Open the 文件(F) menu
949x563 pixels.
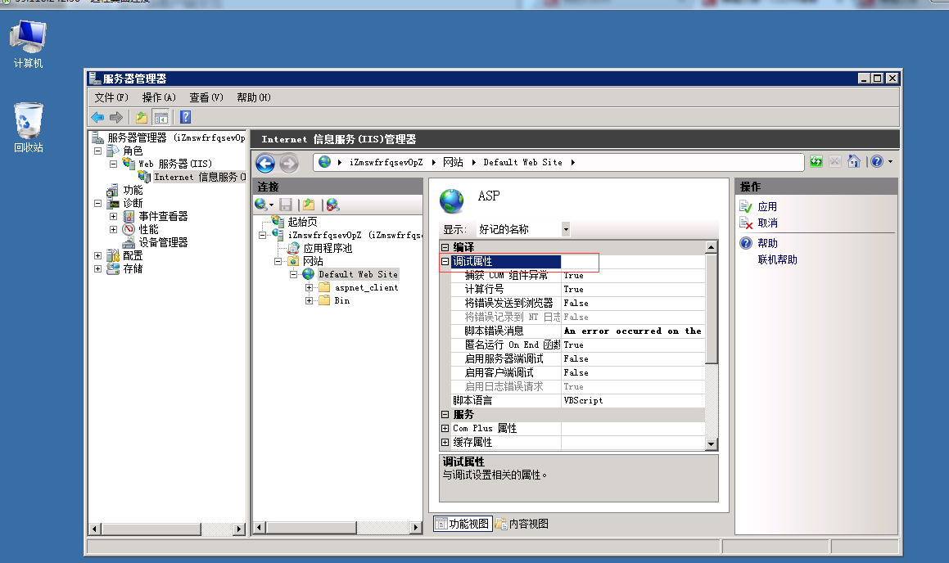(x=111, y=97)
